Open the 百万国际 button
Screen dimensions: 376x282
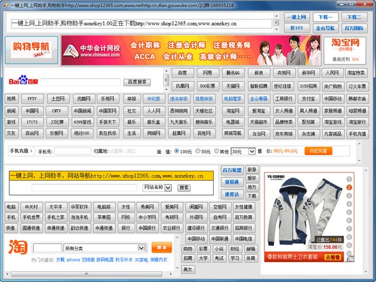354,28
